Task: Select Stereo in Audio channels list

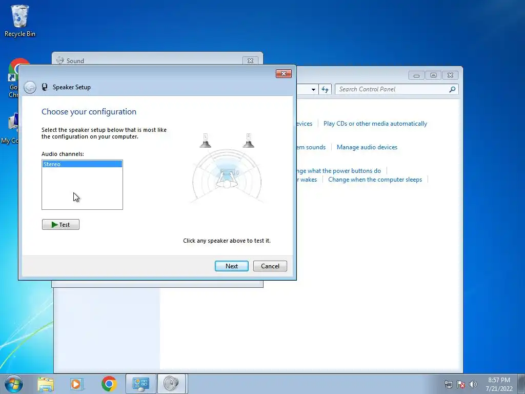Action: (x=82, y=164)
